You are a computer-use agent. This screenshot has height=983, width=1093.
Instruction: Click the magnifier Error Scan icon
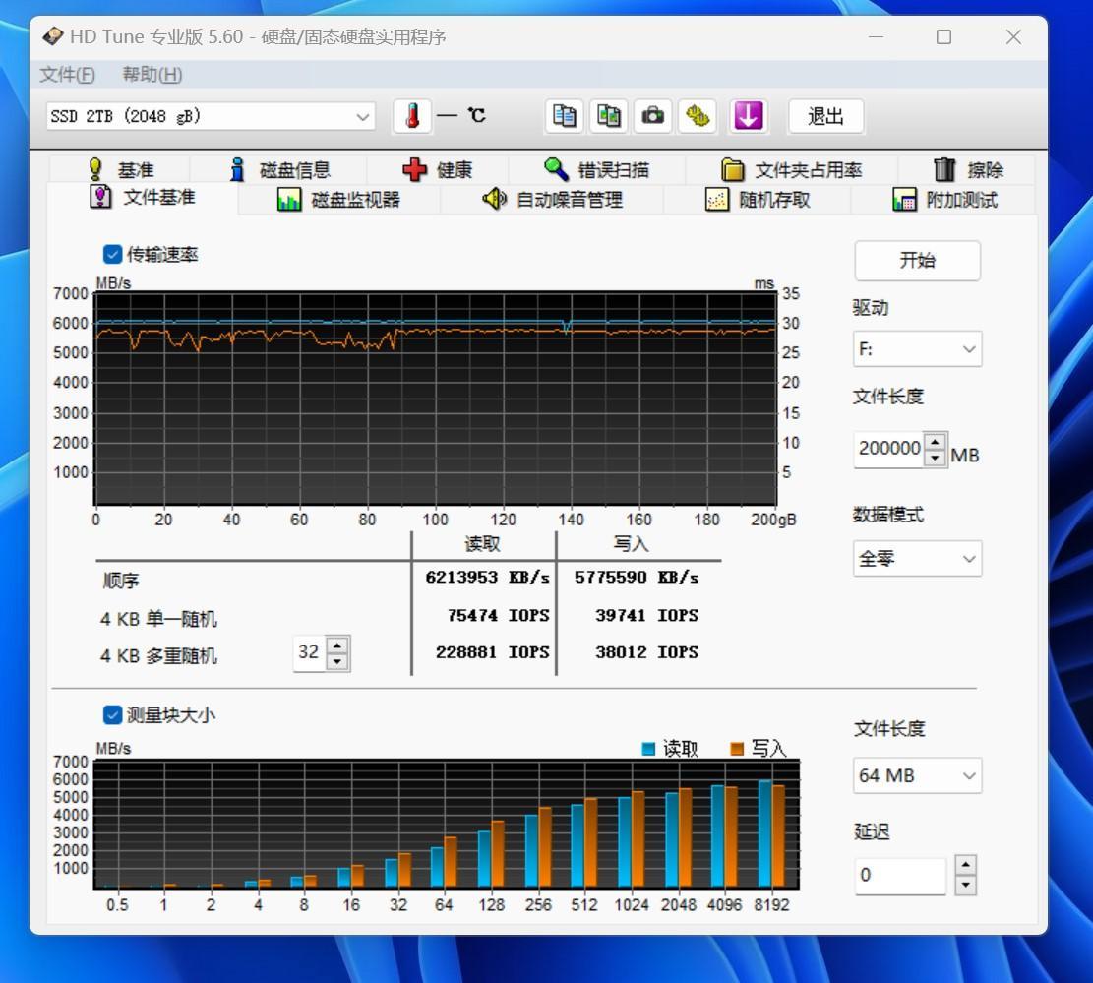click(x=556, y=169)
